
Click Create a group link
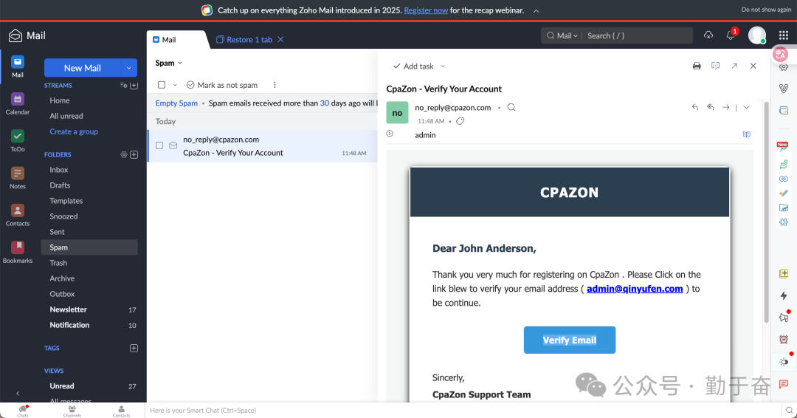click(74, 131)
